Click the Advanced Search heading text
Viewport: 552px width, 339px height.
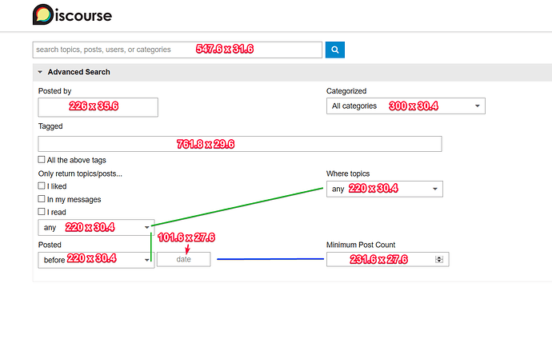(79, 72)
